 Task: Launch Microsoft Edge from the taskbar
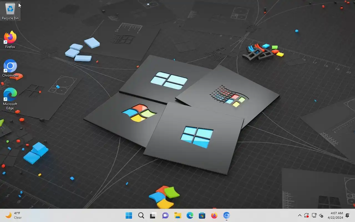(190, 215)
